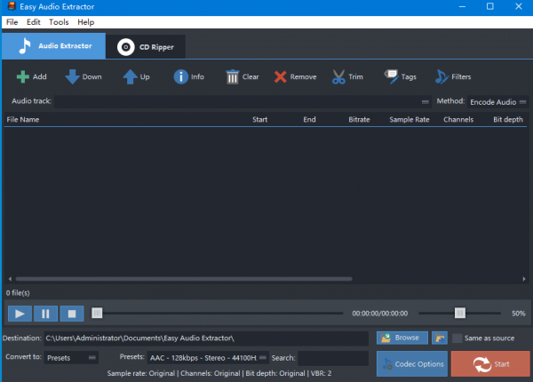The image size is (533, 382).
Task: Enable the Same as source checkbox
Action: 457,338
